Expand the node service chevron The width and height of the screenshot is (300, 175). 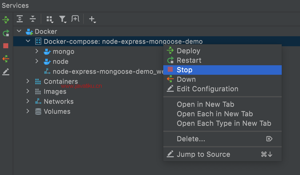(x=37, y=61)
